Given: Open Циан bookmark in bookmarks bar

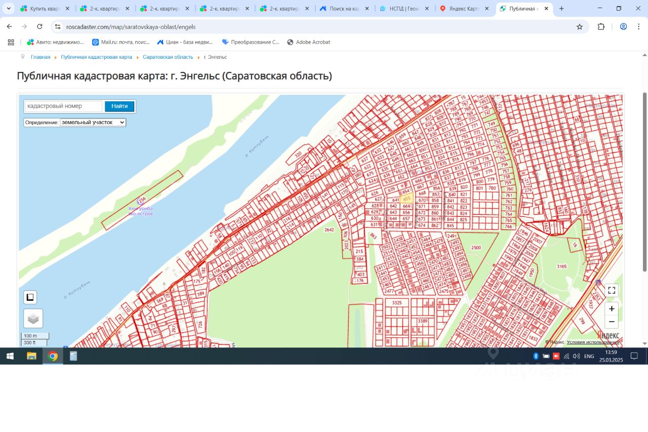Looking at the screenshot, I should click(x=184, y=42).
